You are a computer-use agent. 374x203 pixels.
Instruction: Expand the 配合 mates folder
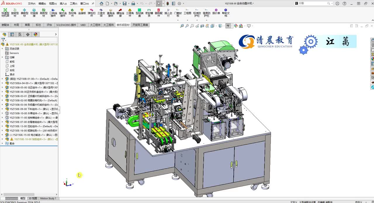(3, 143)
